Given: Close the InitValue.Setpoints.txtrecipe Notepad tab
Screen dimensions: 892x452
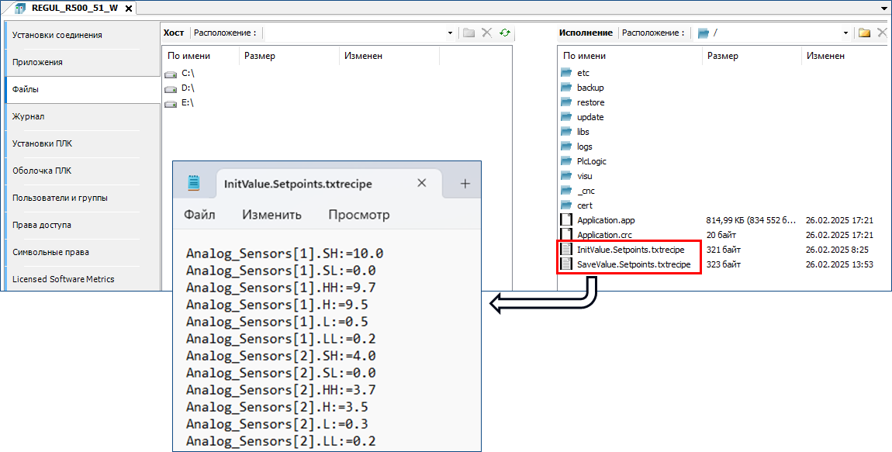Looking at the screenshot, I should 422,184.
